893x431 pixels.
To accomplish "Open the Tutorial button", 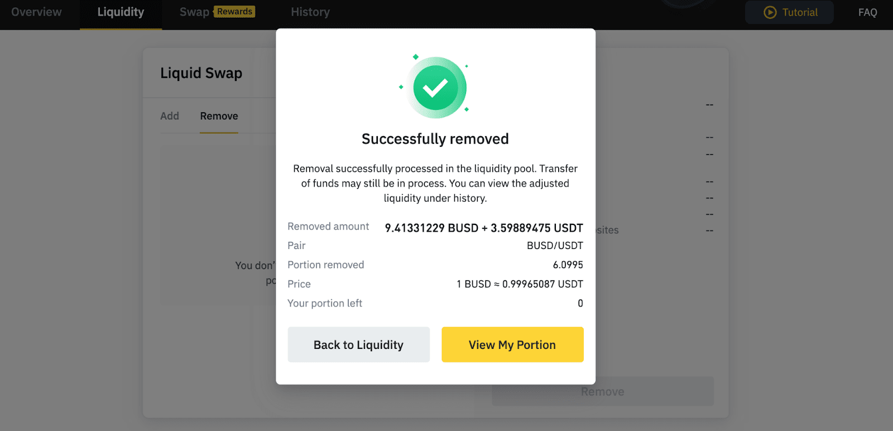I will click(x=789, y=12).
